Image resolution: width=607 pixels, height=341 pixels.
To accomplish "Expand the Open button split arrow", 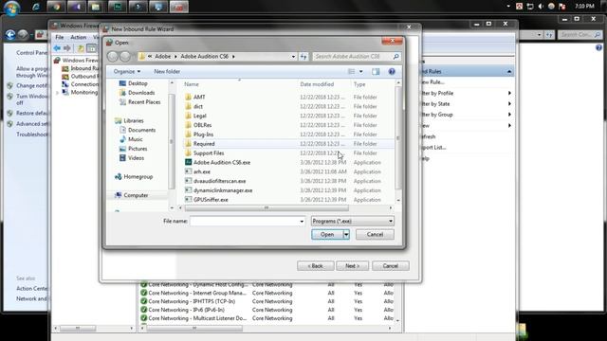I will (x=346, y=234).
